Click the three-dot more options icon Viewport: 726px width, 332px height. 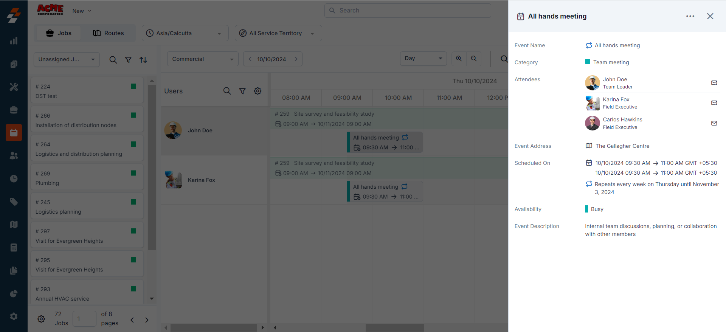click(690, 16)
